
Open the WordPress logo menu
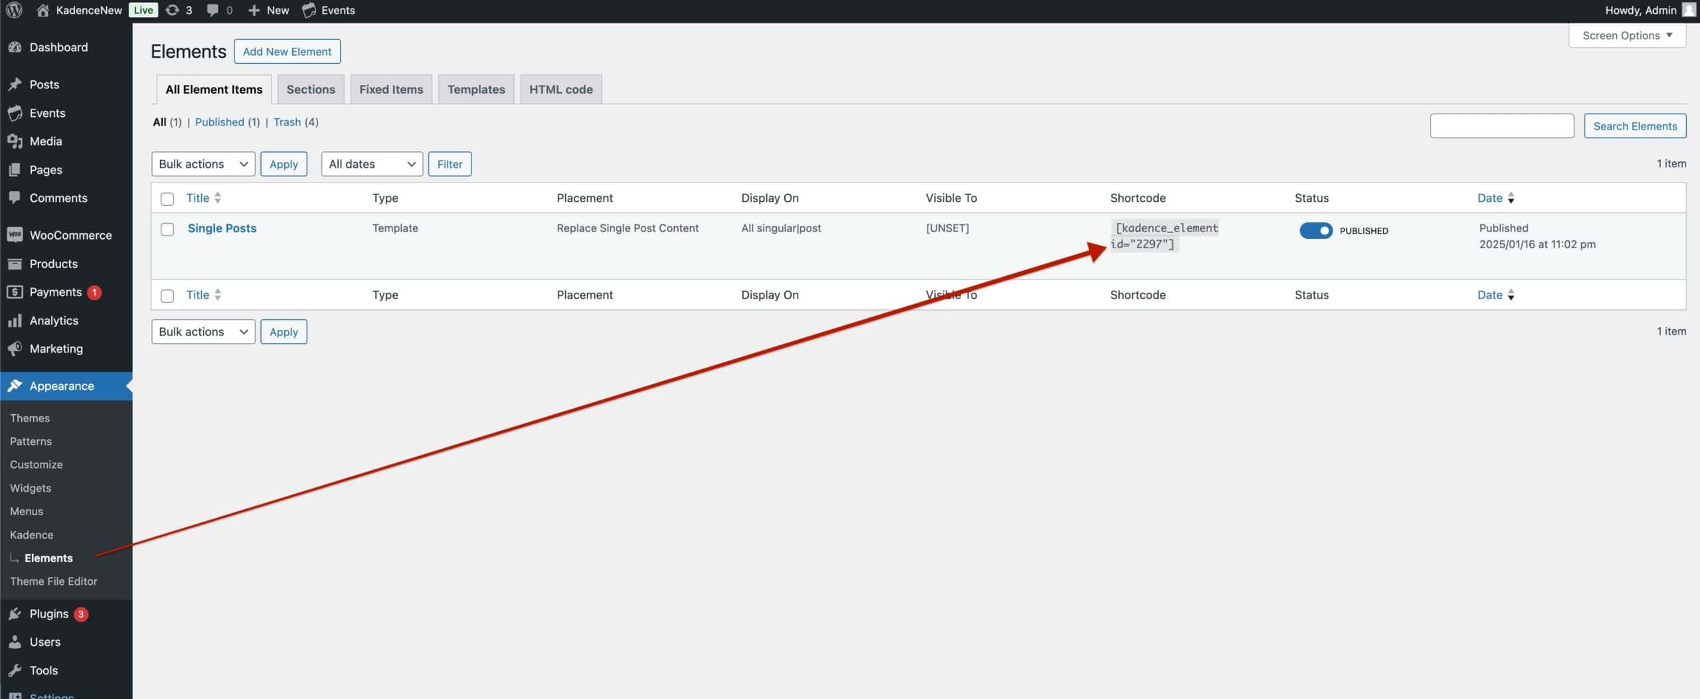[14, 10]
